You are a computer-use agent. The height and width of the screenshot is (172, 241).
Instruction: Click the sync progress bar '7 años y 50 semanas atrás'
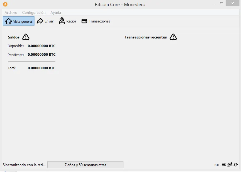pos(85,165)
